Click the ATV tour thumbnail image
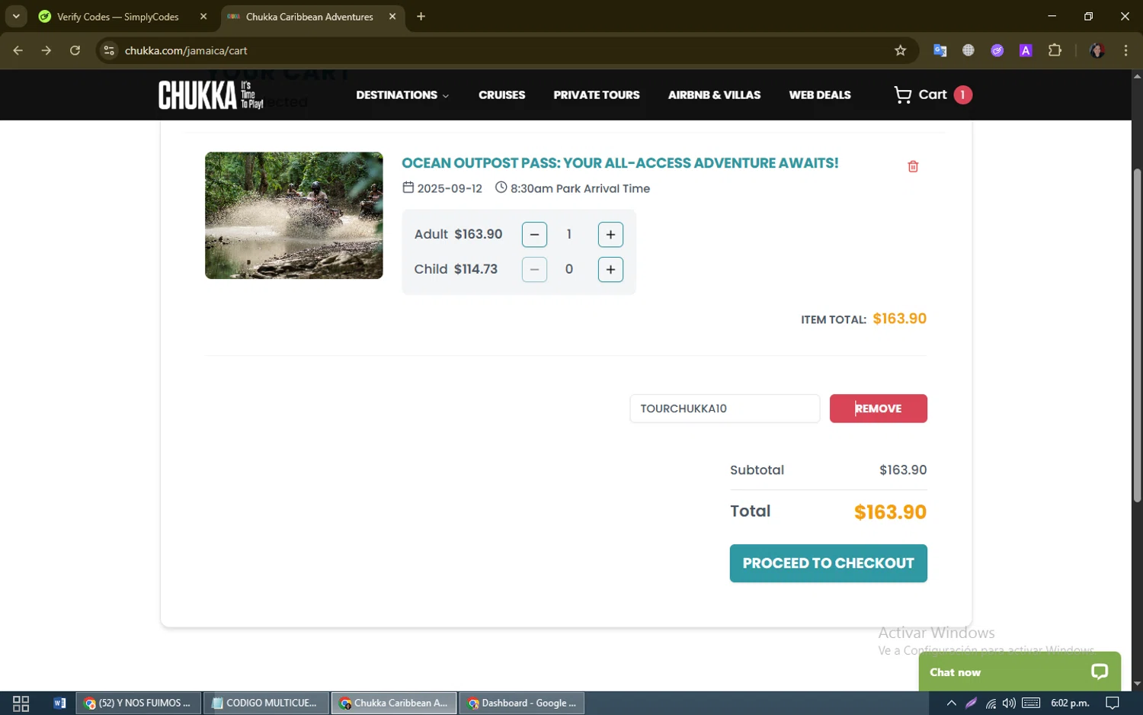The height and width of the screenshot is (715, 1143). coord(294,215)
